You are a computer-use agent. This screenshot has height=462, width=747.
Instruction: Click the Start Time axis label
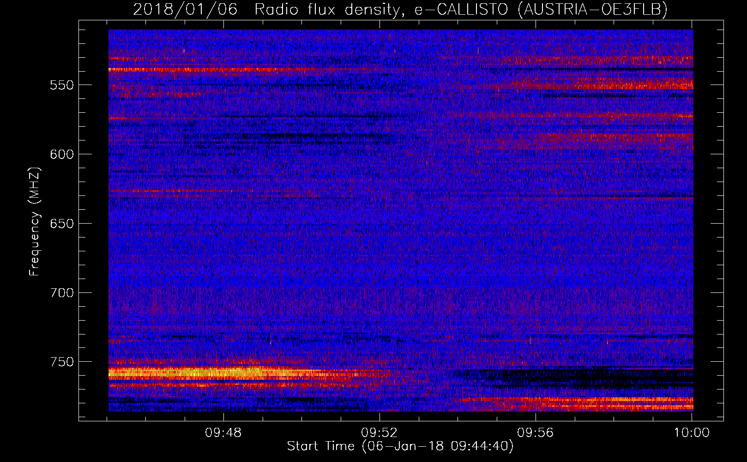(400, 446)
